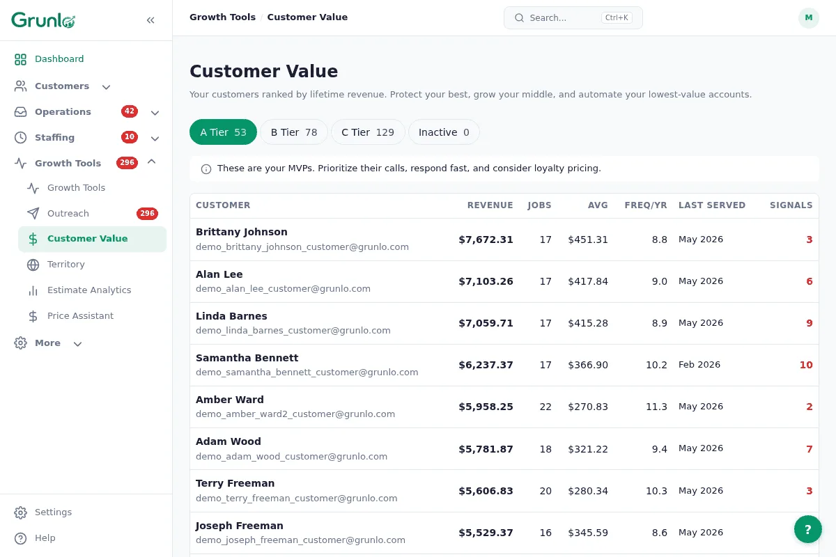Focus the Search input field

[573, 18]
